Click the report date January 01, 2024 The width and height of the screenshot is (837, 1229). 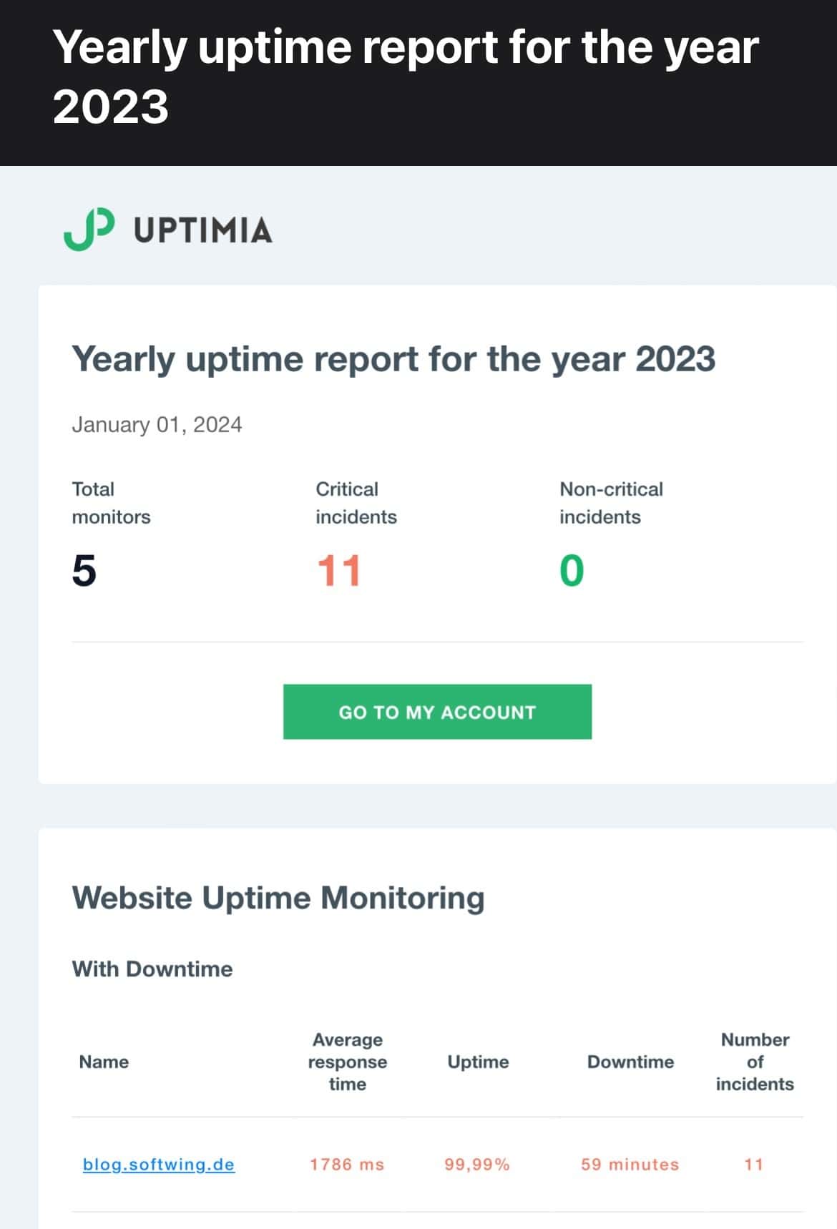point(157,425)
